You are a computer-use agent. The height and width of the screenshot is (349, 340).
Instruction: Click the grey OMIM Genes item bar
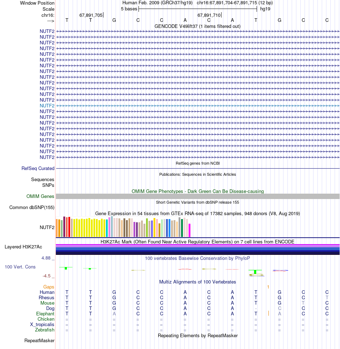click(198, 196)
